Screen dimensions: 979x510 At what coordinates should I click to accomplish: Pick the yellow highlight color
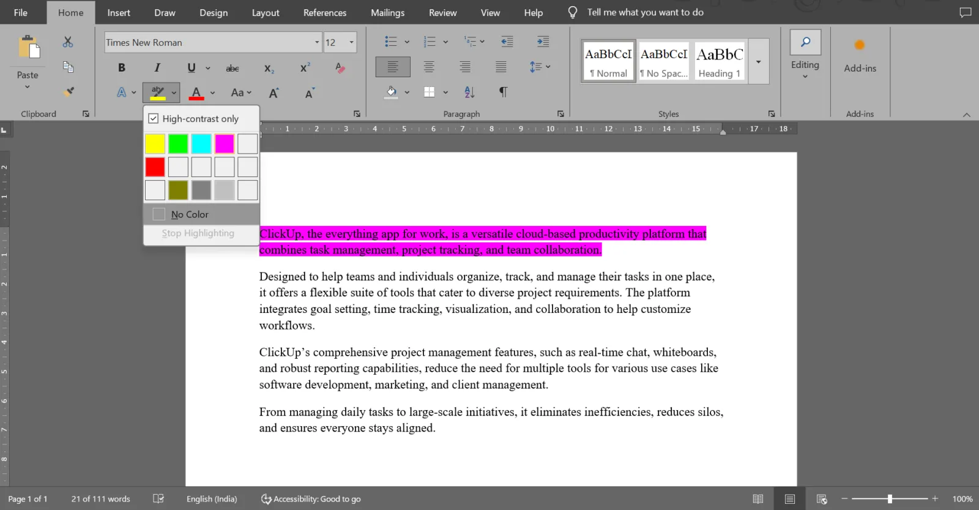click(155, 144)
